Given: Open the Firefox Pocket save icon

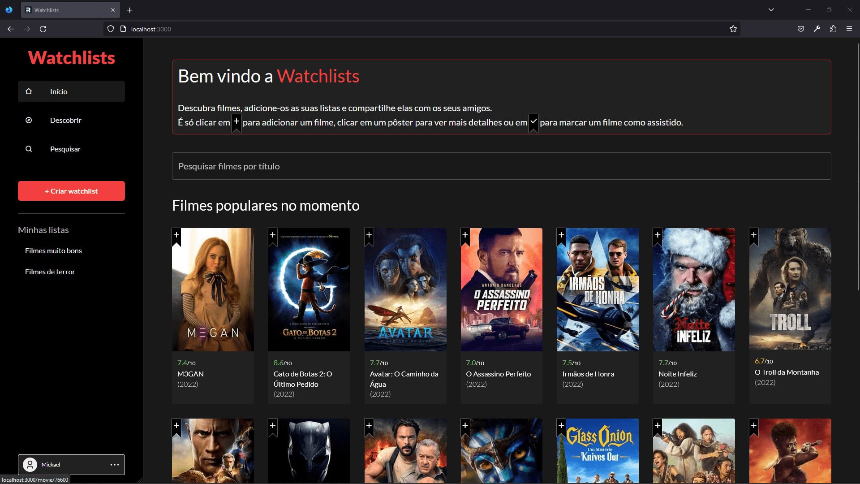Looking at the screenshot, I should (x=801, y=29).
